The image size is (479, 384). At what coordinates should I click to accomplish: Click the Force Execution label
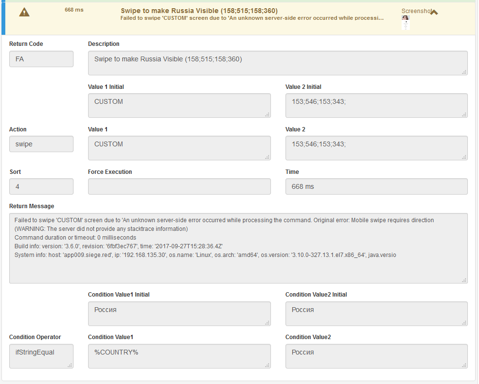coord(110,172)
